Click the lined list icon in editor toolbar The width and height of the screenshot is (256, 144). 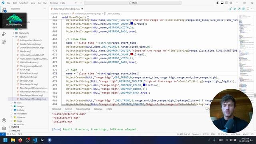click(x=244, y=9)
